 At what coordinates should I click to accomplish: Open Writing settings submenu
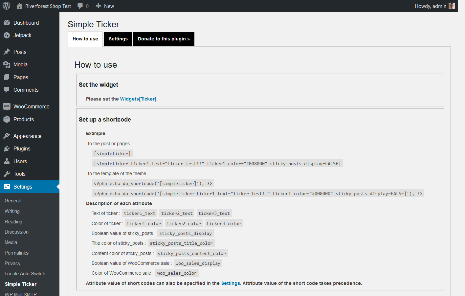pos(12,211)
